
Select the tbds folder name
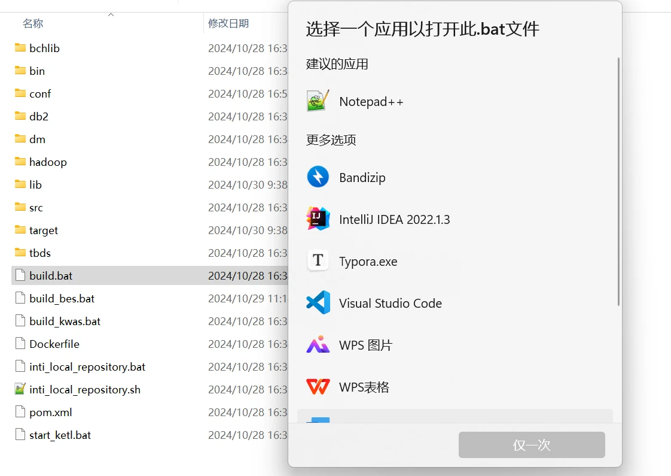tap(40, 253)
